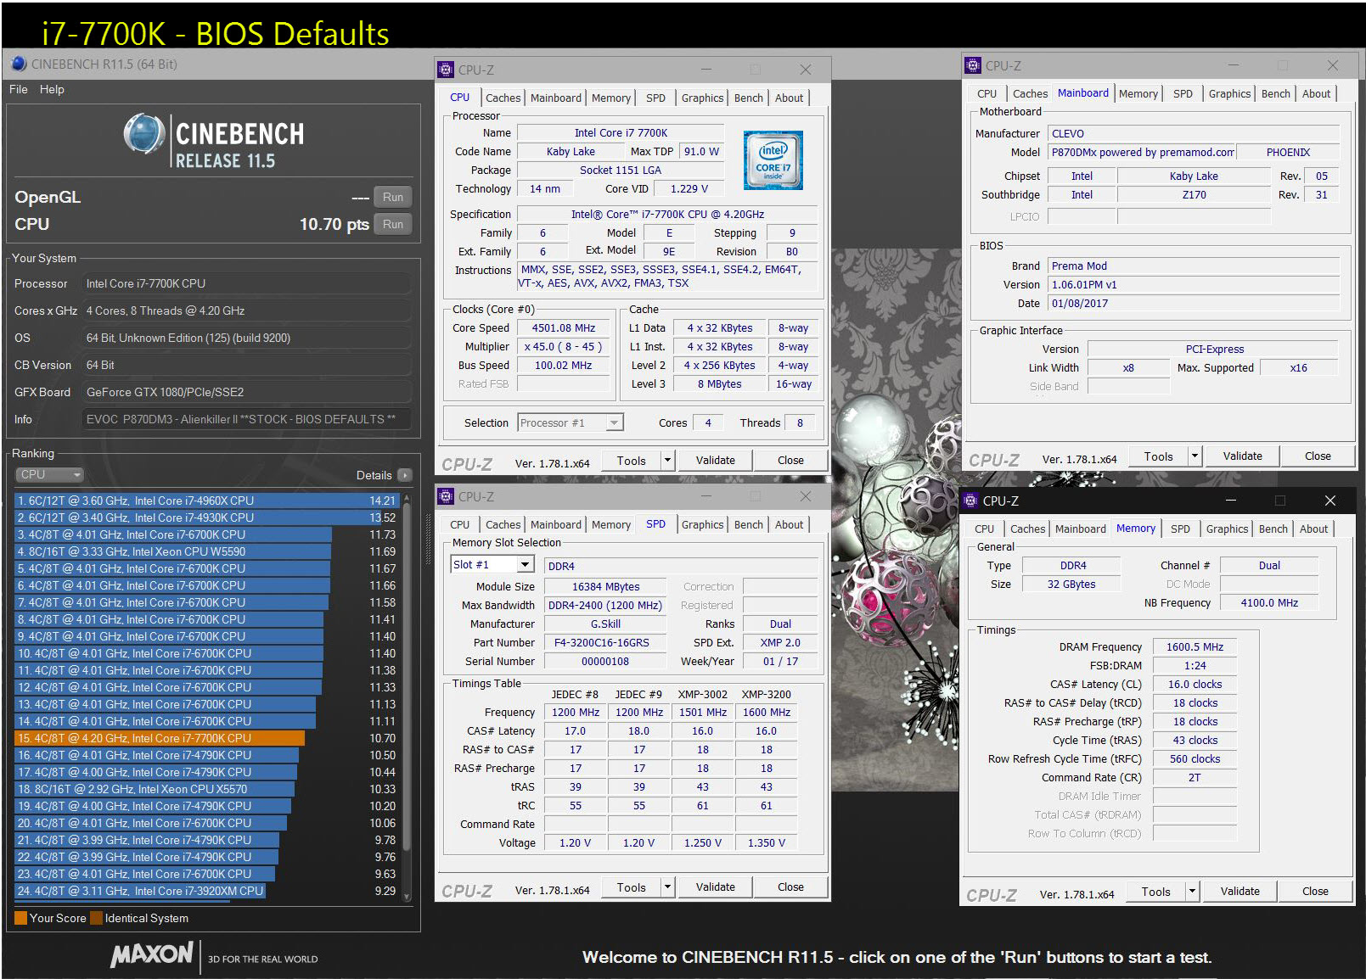Viewport: 1366px width, 979px height.
Task: Click the Close button in the processor info window
Action: 790,461
